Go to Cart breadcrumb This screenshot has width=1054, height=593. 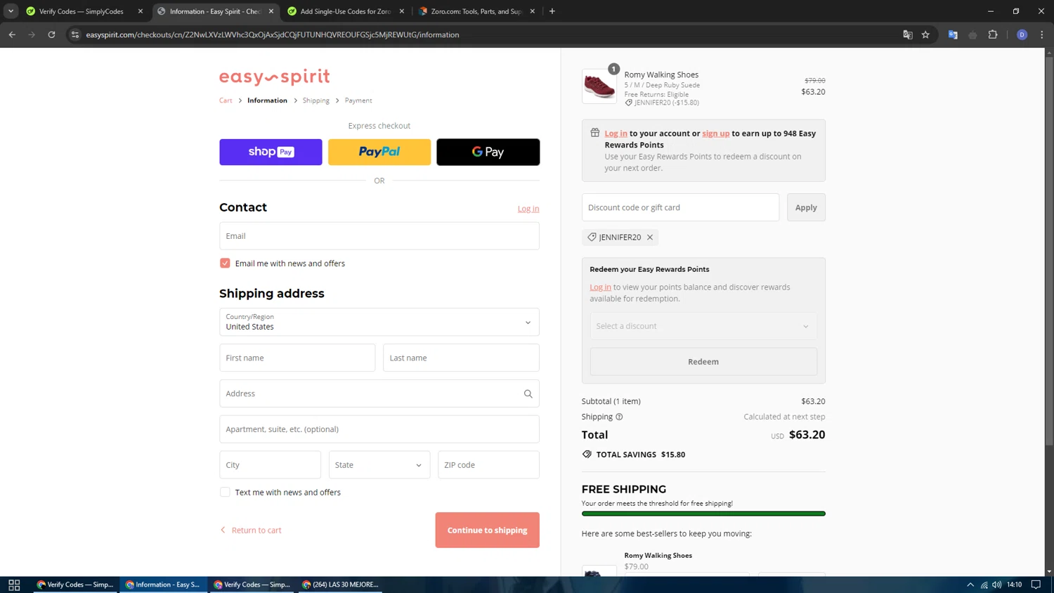226,100
